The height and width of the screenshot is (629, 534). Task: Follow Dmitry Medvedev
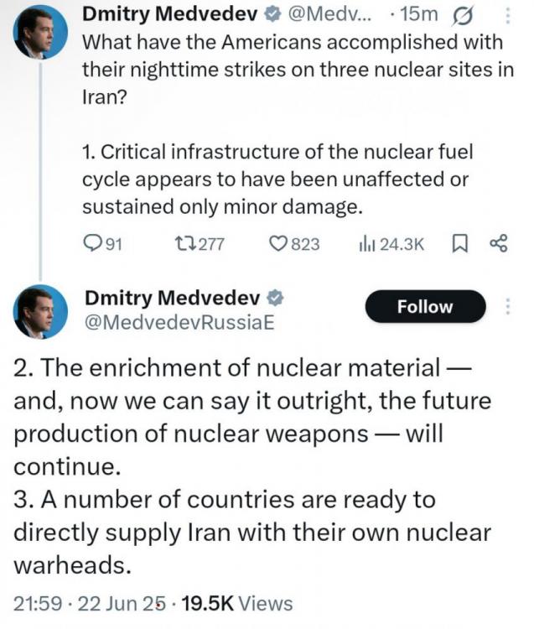[424, 307]
